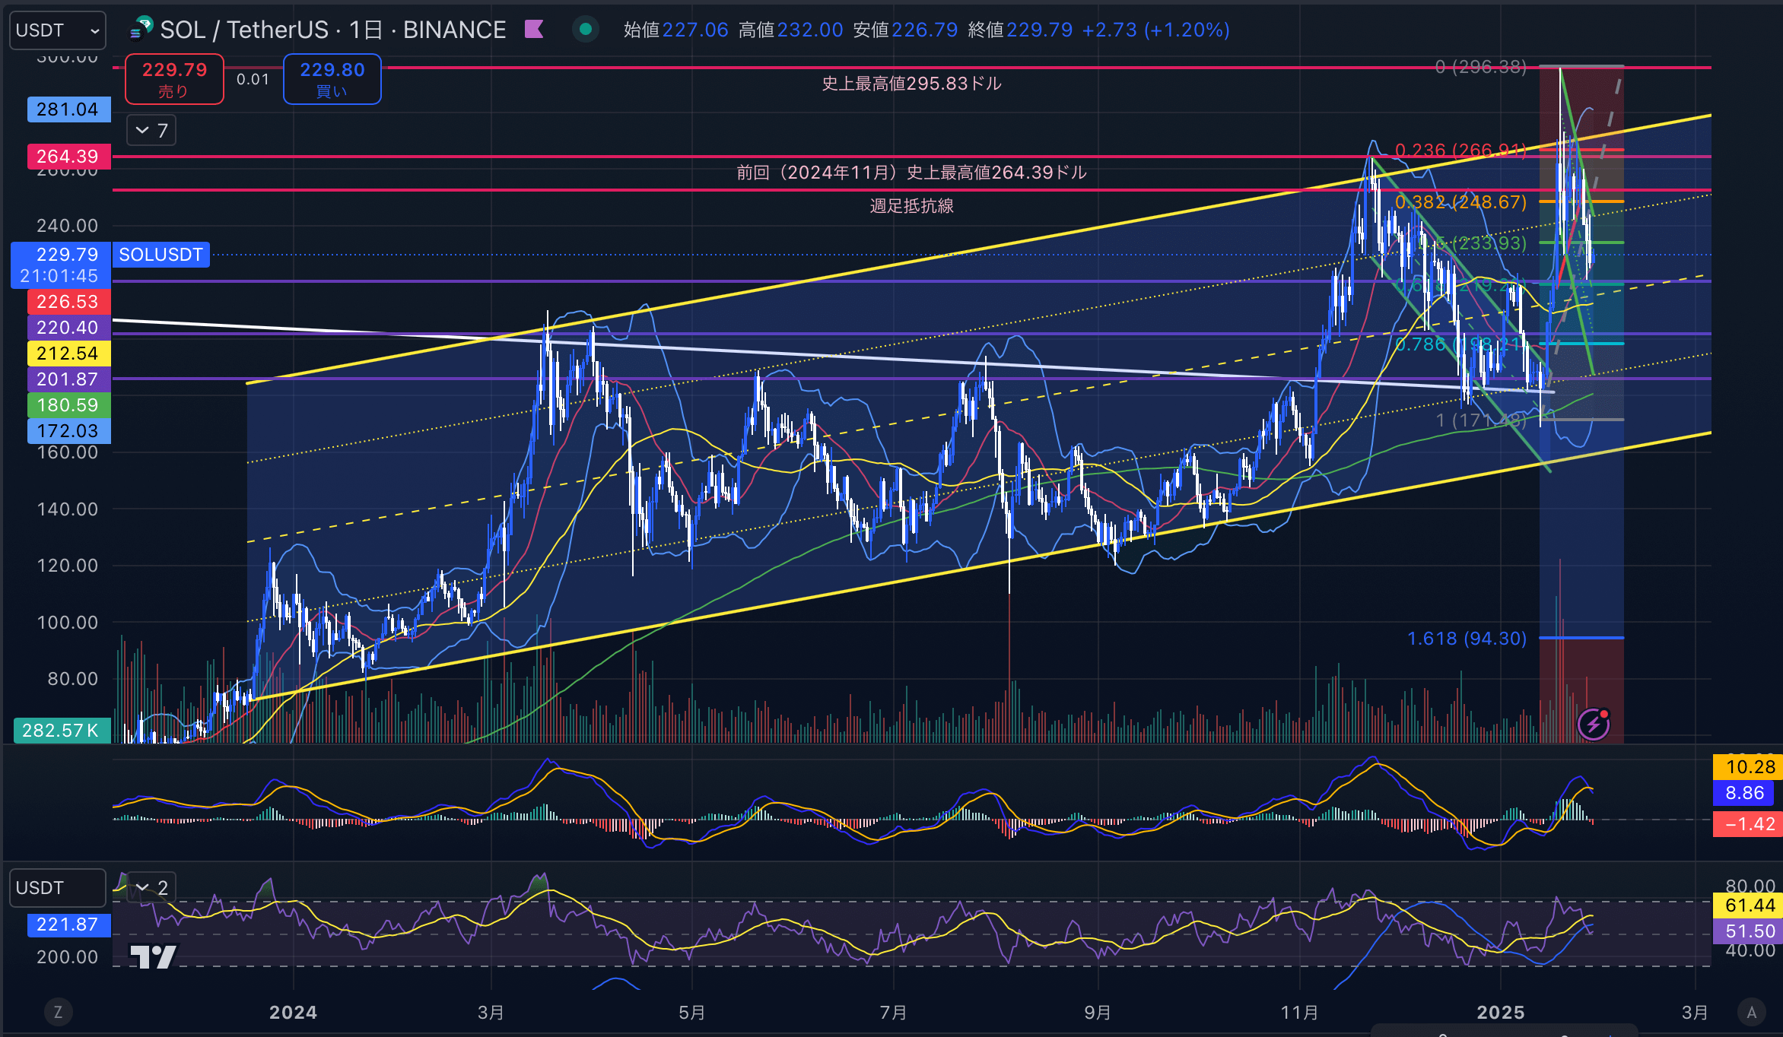
Task: Click the lightning bolt quick-action icon
Action: (x=1594, y=724)
